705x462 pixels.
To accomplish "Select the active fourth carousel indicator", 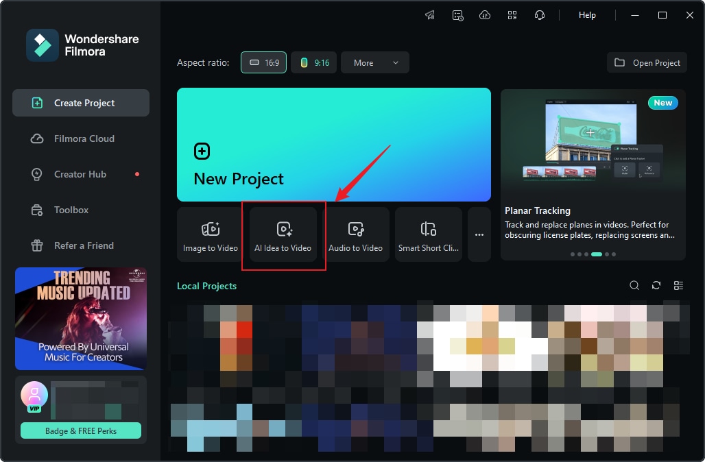I will click(597, 254).
